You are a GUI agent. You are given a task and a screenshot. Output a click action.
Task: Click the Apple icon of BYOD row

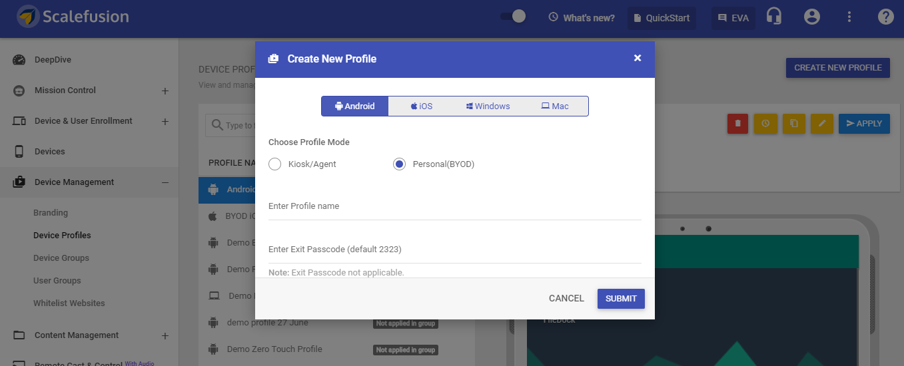[213, 216]
